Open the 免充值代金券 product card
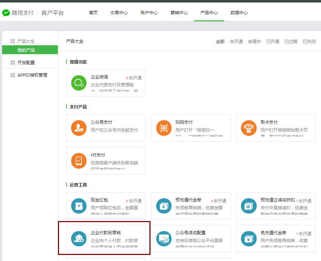 pyautogui.click(x=276, y=239)
